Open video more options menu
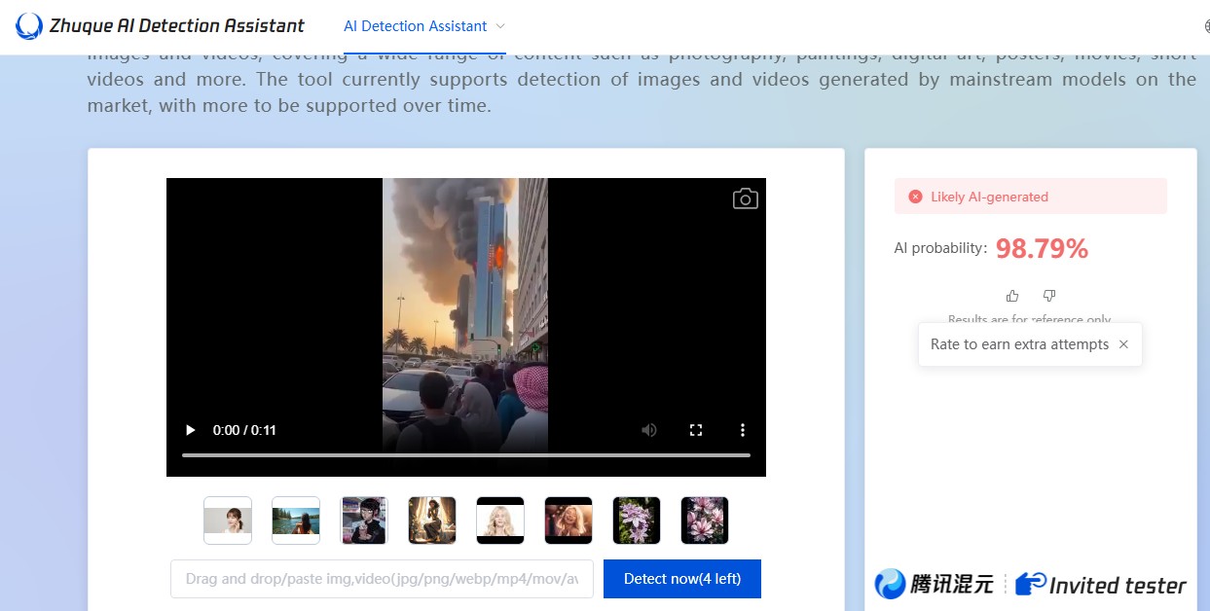This screenshot has height=611, width=1210. (743, 430)
